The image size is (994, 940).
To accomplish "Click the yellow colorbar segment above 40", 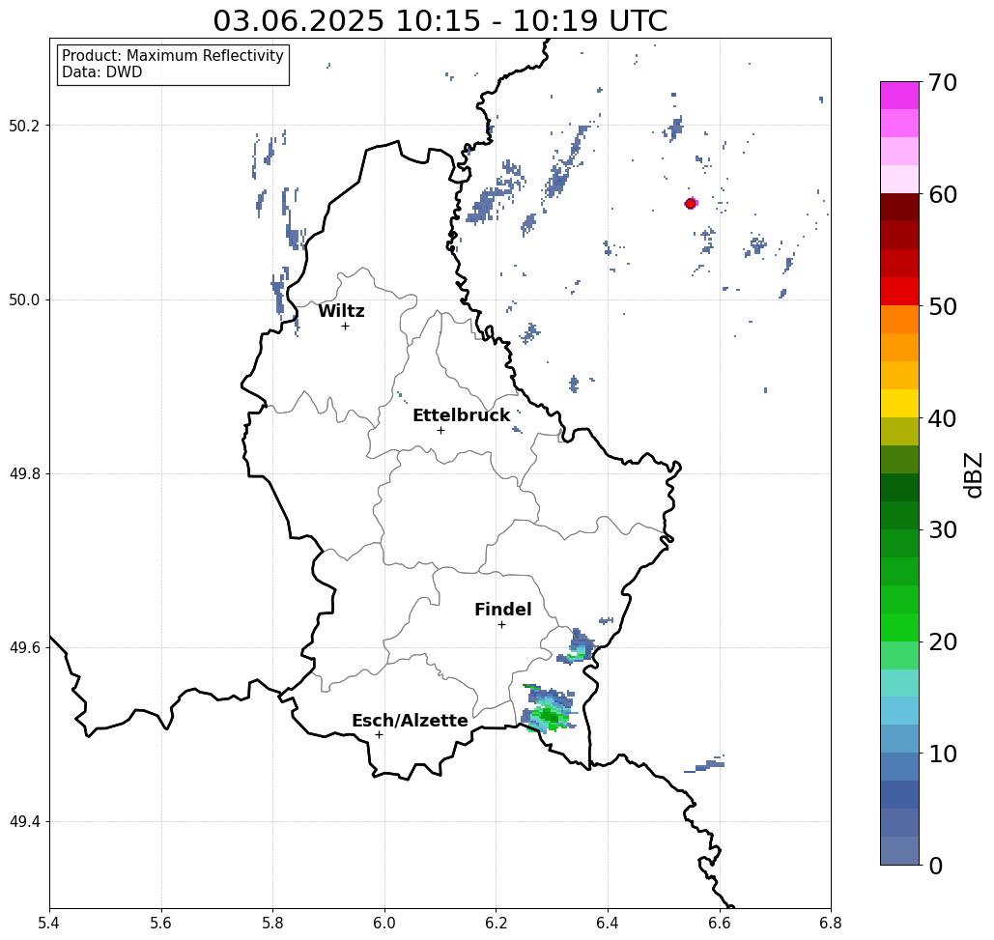I will pos(899,404).
